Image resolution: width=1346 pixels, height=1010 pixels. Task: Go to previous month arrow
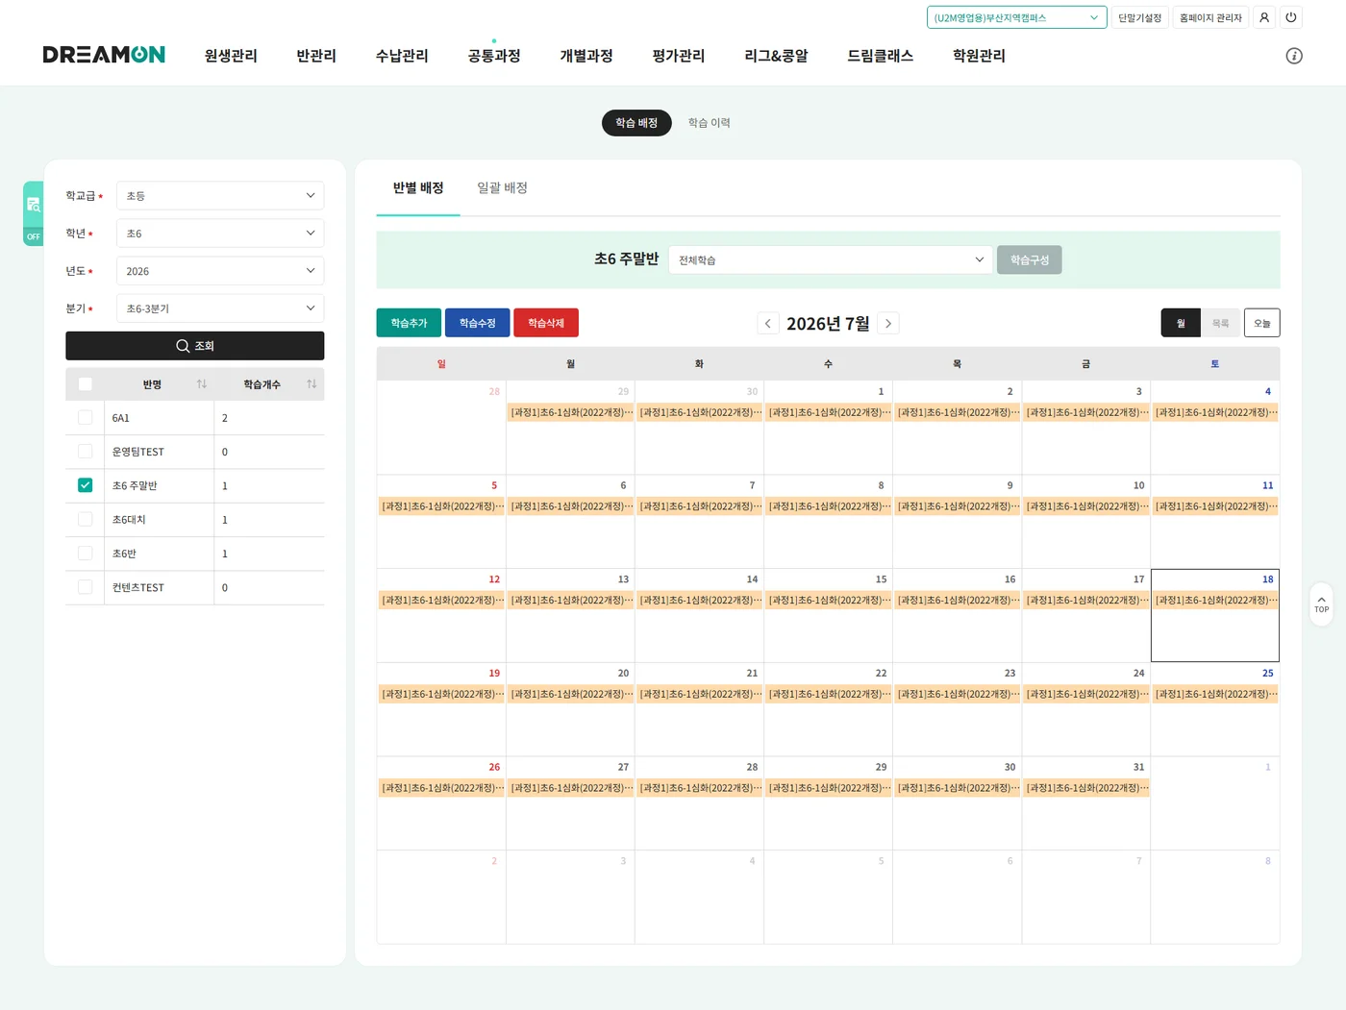(x=767, y=324)
